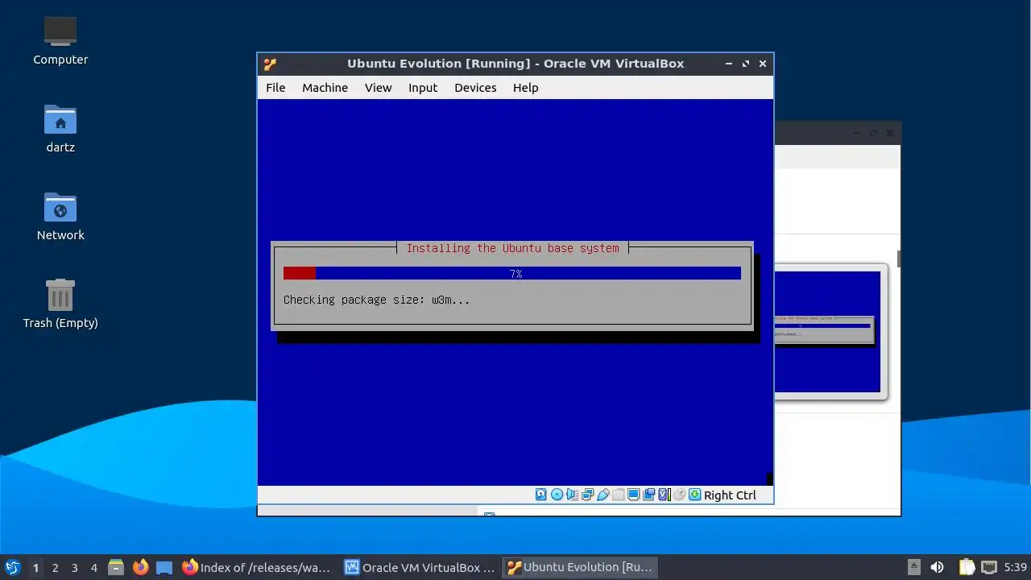This screenshot has height=580, width=1031.
Task: Click the VirtualBox window title bar icon
Action: pos(270,64)
